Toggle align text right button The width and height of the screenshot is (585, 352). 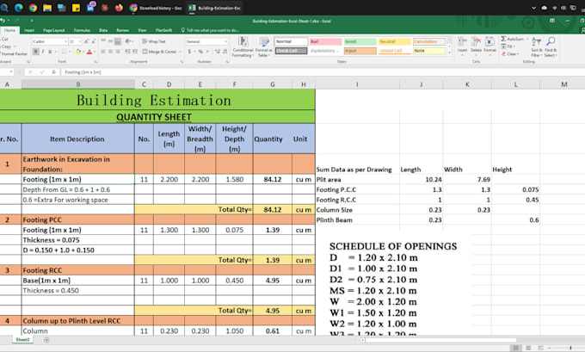click(x=118, y=52)
